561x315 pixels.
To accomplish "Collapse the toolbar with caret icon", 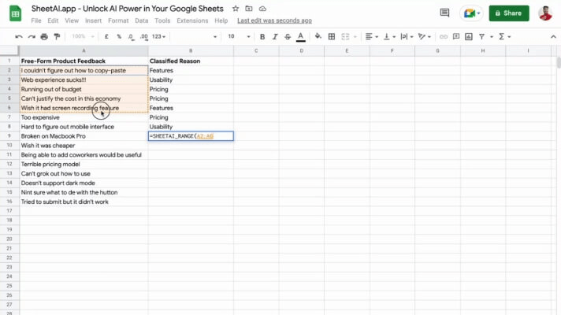I will 553,36.
